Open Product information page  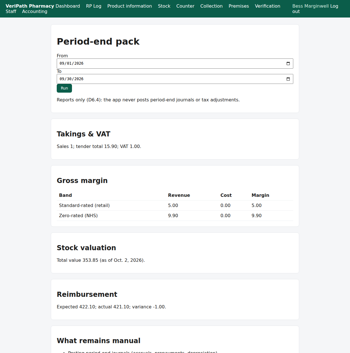[x=130, y=6]
